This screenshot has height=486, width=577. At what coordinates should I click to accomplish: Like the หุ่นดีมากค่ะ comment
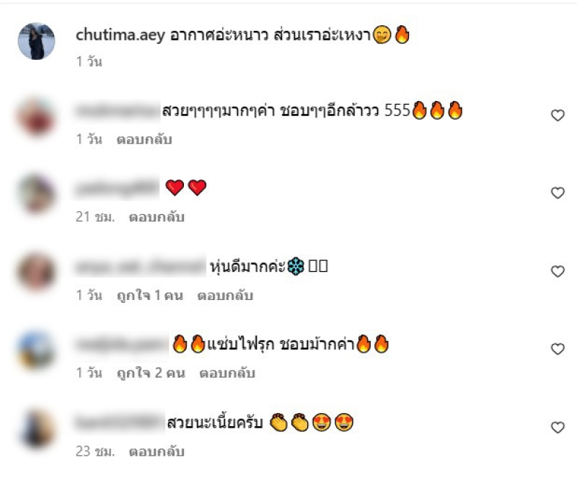(x=558, y=272)
